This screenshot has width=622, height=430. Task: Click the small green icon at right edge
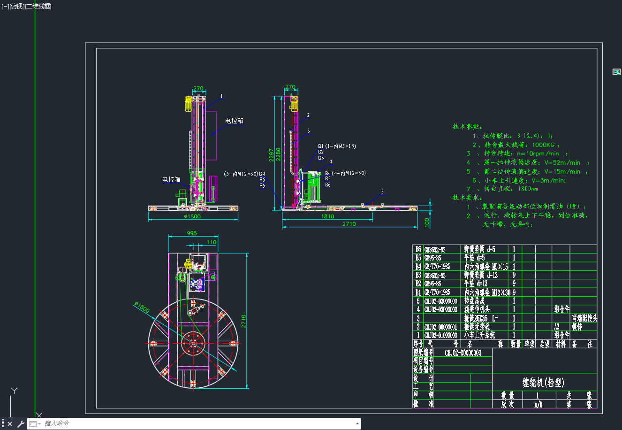coord(617,71)
